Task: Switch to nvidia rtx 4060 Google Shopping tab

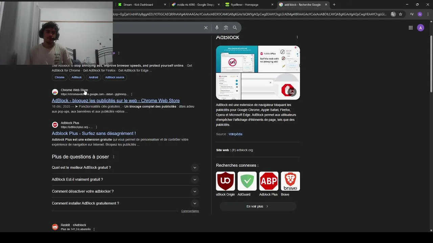Action: click(195, 5)
